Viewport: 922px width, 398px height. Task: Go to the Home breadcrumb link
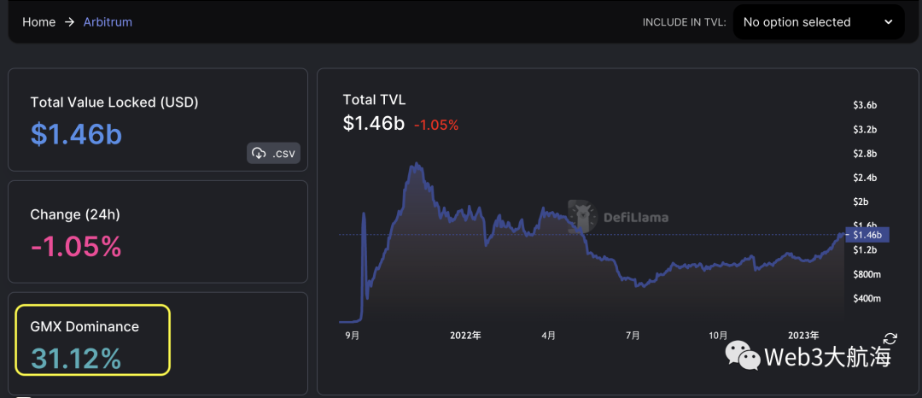point(38,22)
